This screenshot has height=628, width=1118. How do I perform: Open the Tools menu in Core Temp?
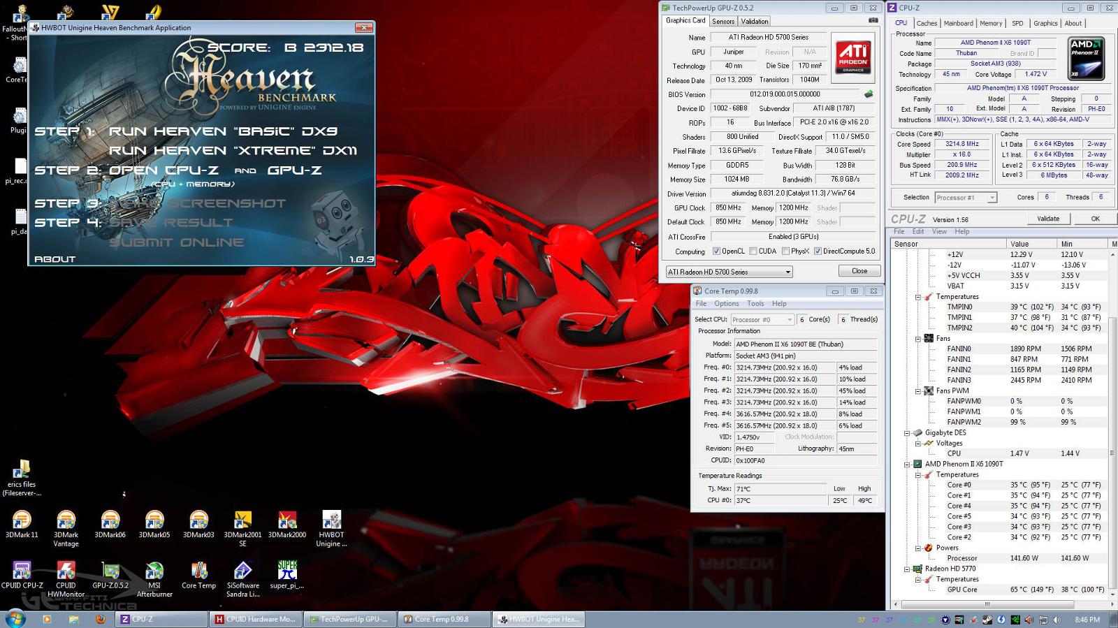point(755,303)
